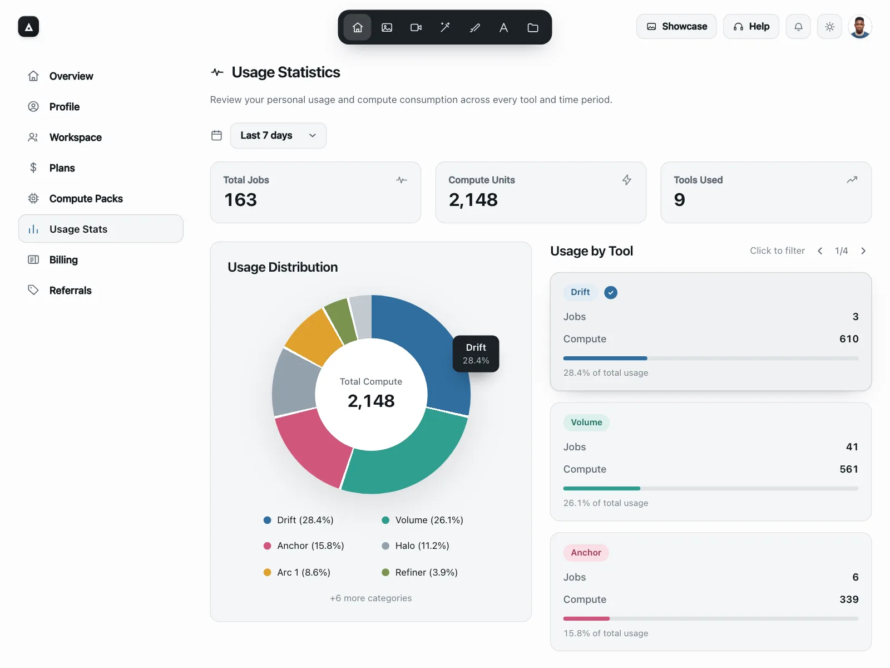Click the orange Arc 1 donut segment

(x=314, y=337)
